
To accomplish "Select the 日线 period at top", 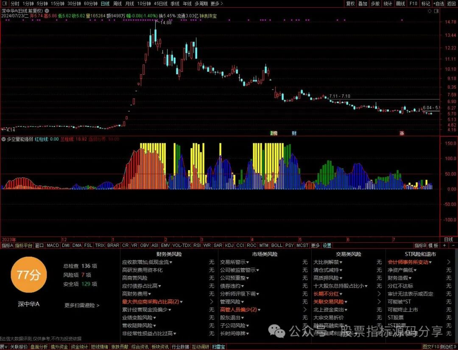I will (105, 3).
